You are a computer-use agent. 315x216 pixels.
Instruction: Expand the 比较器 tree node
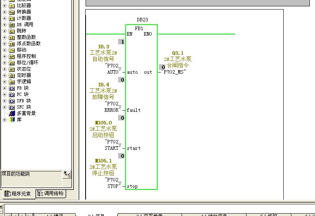pos(4,6)
